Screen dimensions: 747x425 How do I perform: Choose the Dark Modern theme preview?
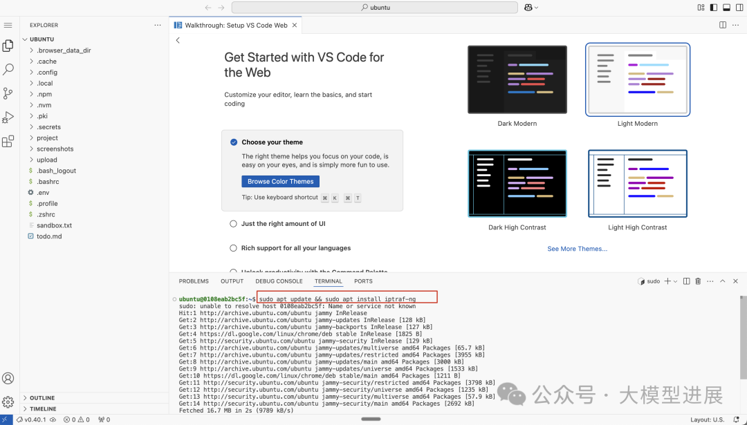pyautogui.click(x=517, y=79)
